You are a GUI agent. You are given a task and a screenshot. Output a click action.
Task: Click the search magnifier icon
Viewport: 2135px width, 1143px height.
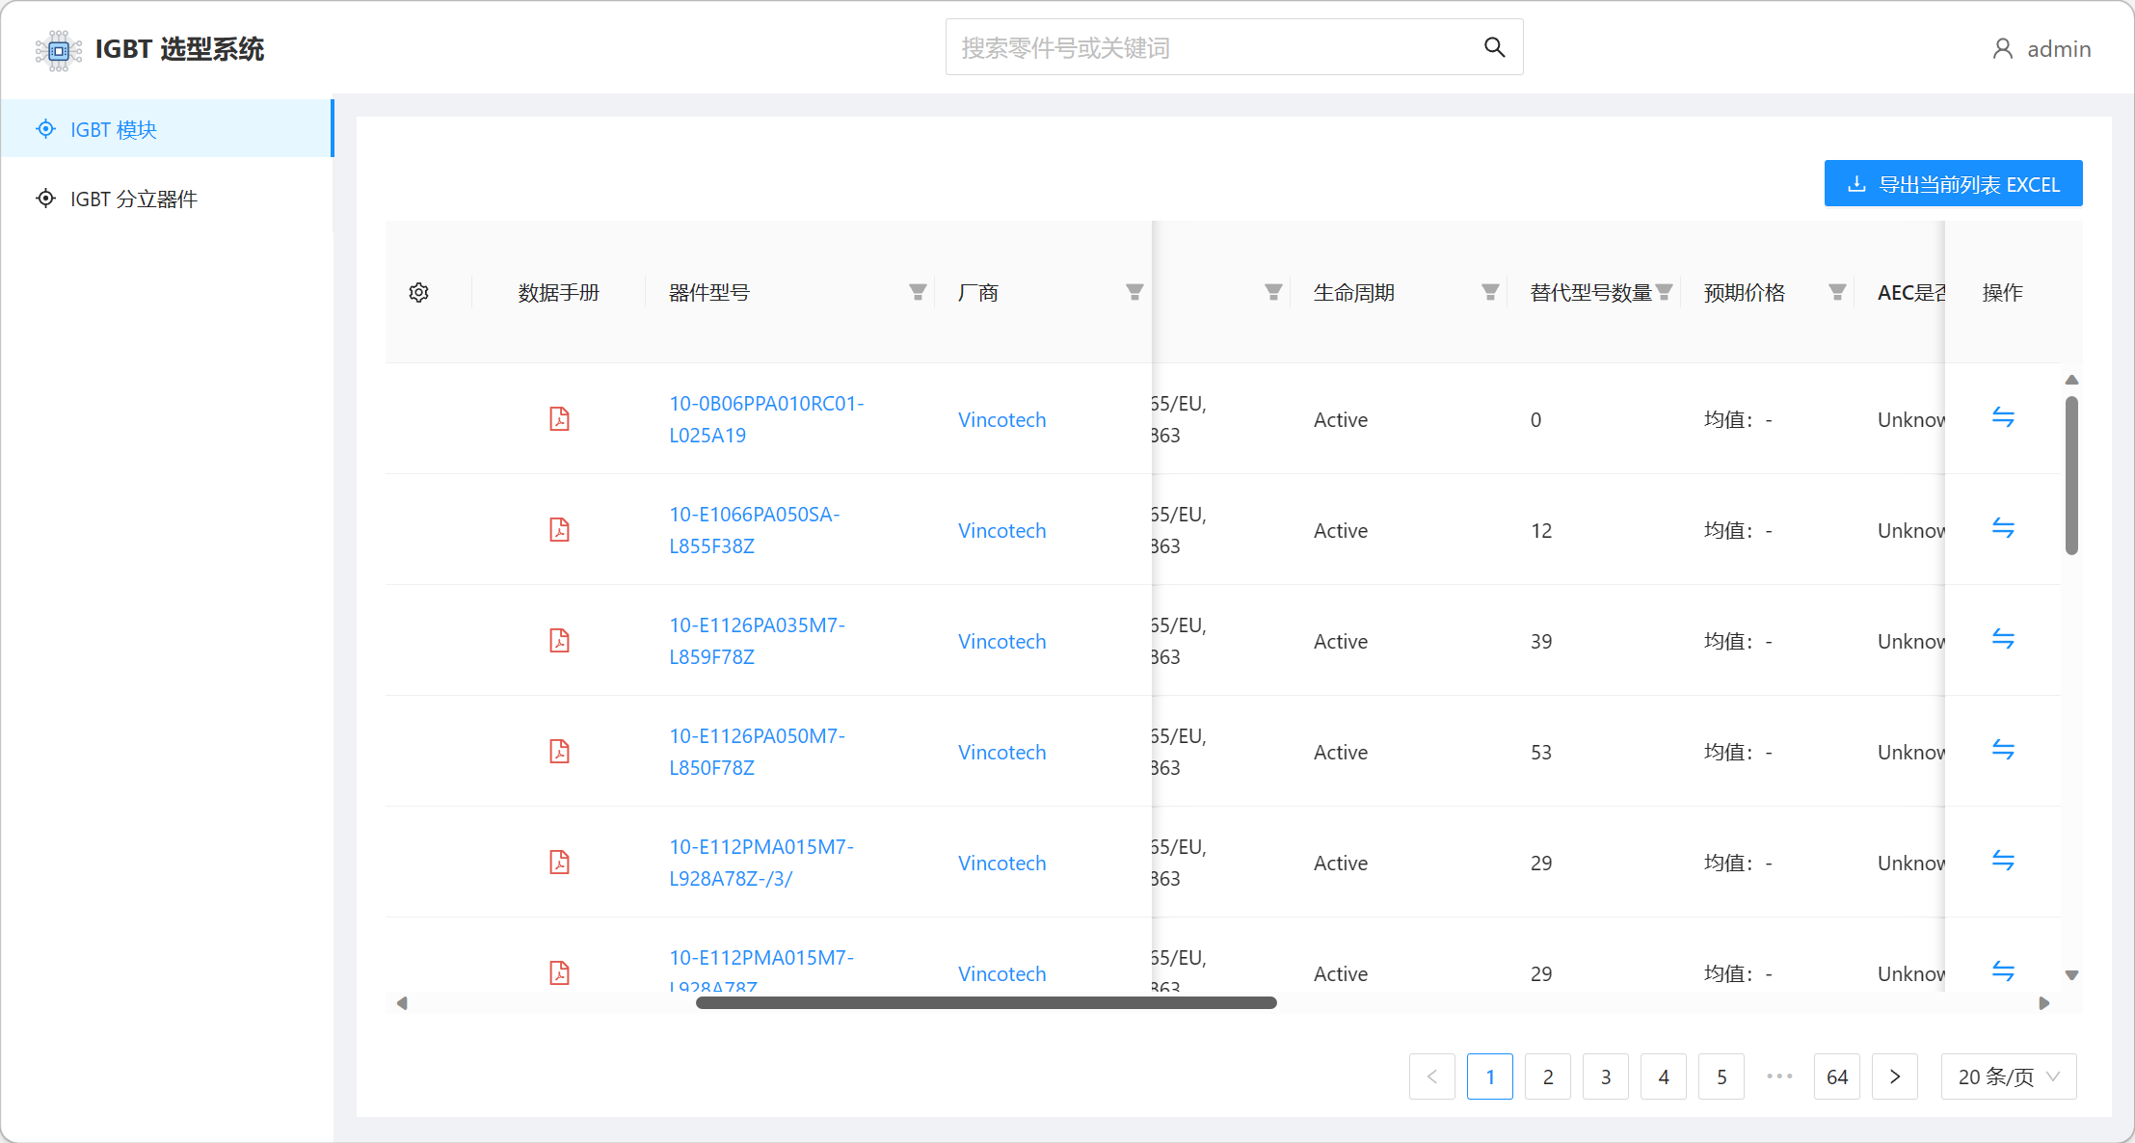pos(1494,47)
